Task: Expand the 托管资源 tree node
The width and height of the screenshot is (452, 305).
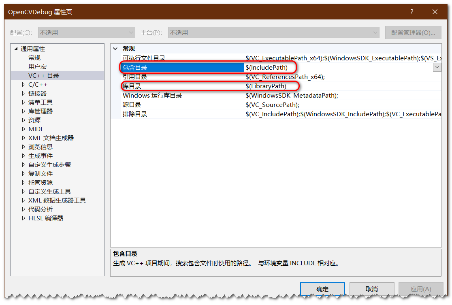Action: 23,183
